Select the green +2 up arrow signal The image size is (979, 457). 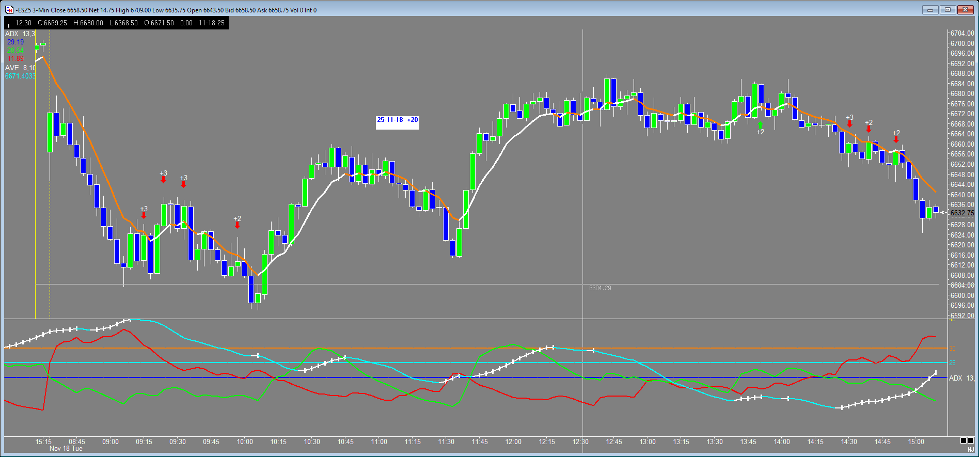click(760, 125)
